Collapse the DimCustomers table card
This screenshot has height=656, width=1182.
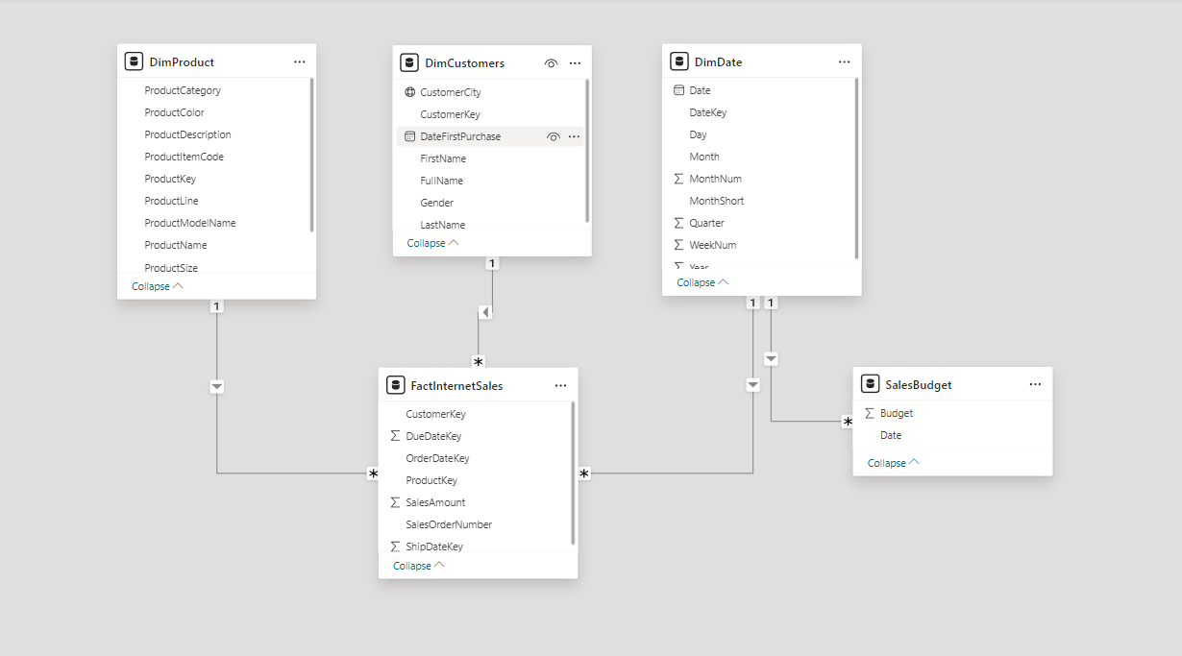click(x=432, y=243)
